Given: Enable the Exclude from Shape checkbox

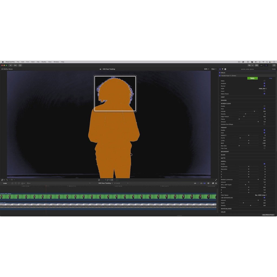Looking at the screenshot, I should (265, 124).
